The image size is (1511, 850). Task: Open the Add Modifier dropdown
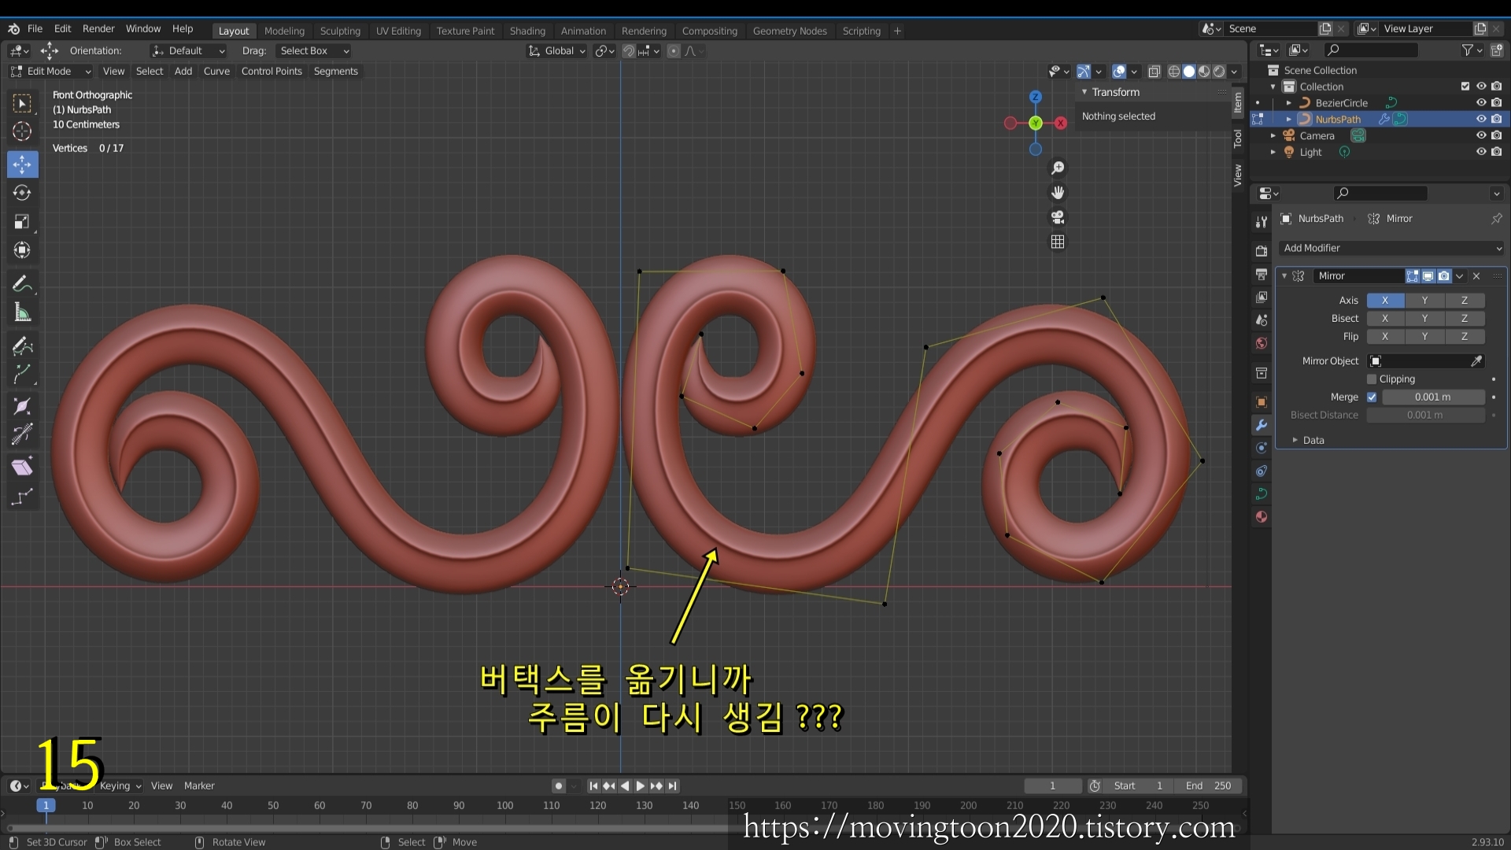pos(1391,248)
